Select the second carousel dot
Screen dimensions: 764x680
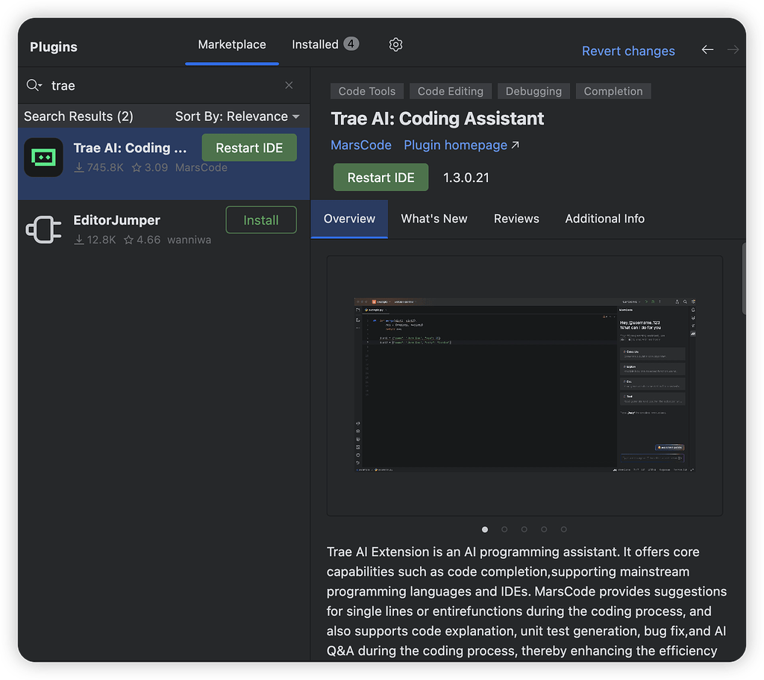pos(504,529)
